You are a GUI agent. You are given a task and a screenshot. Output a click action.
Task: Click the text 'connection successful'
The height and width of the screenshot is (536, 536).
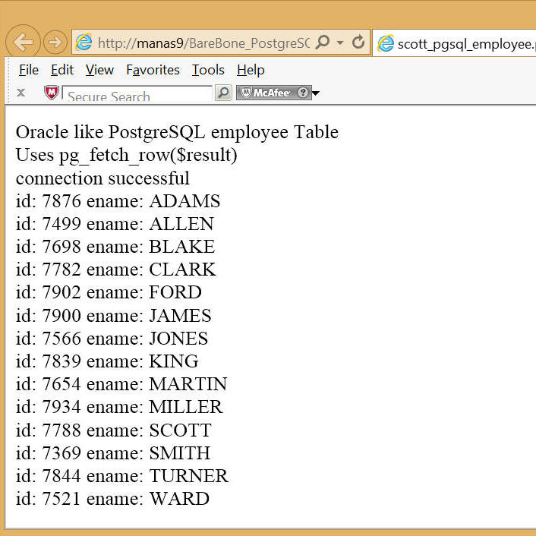point(102,178)
